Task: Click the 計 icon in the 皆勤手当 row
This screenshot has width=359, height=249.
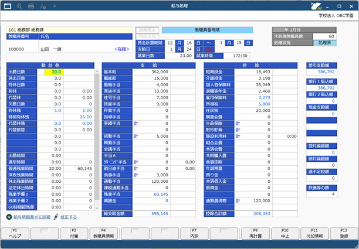Action: (x=136, y=137)
